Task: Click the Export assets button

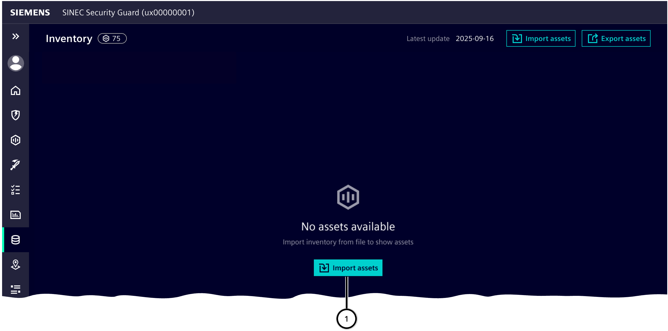Action: 616,39
